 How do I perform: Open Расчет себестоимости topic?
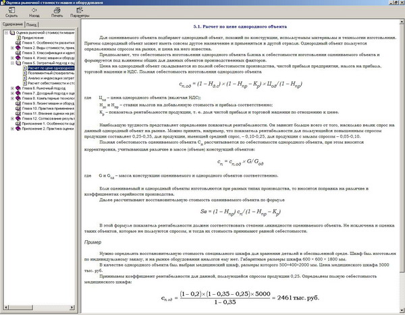click(x=51, y=83)
